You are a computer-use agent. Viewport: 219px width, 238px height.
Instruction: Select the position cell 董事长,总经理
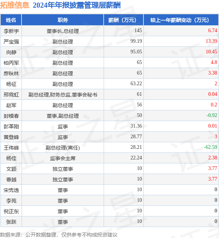point(63,31)
